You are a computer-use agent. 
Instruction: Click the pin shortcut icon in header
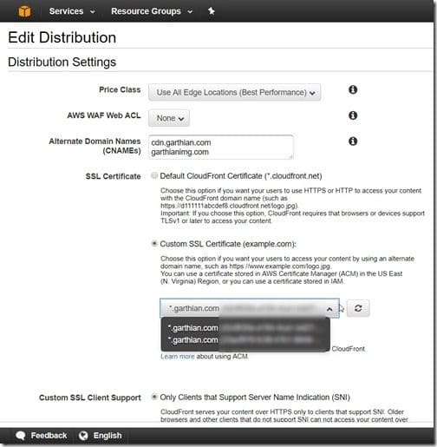pos(212,11)
